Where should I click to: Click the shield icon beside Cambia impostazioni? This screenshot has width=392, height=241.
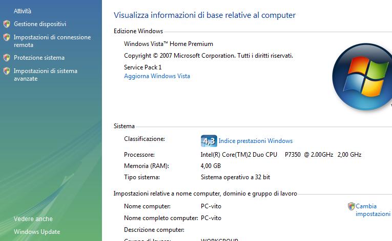click(x=351, y=206)
